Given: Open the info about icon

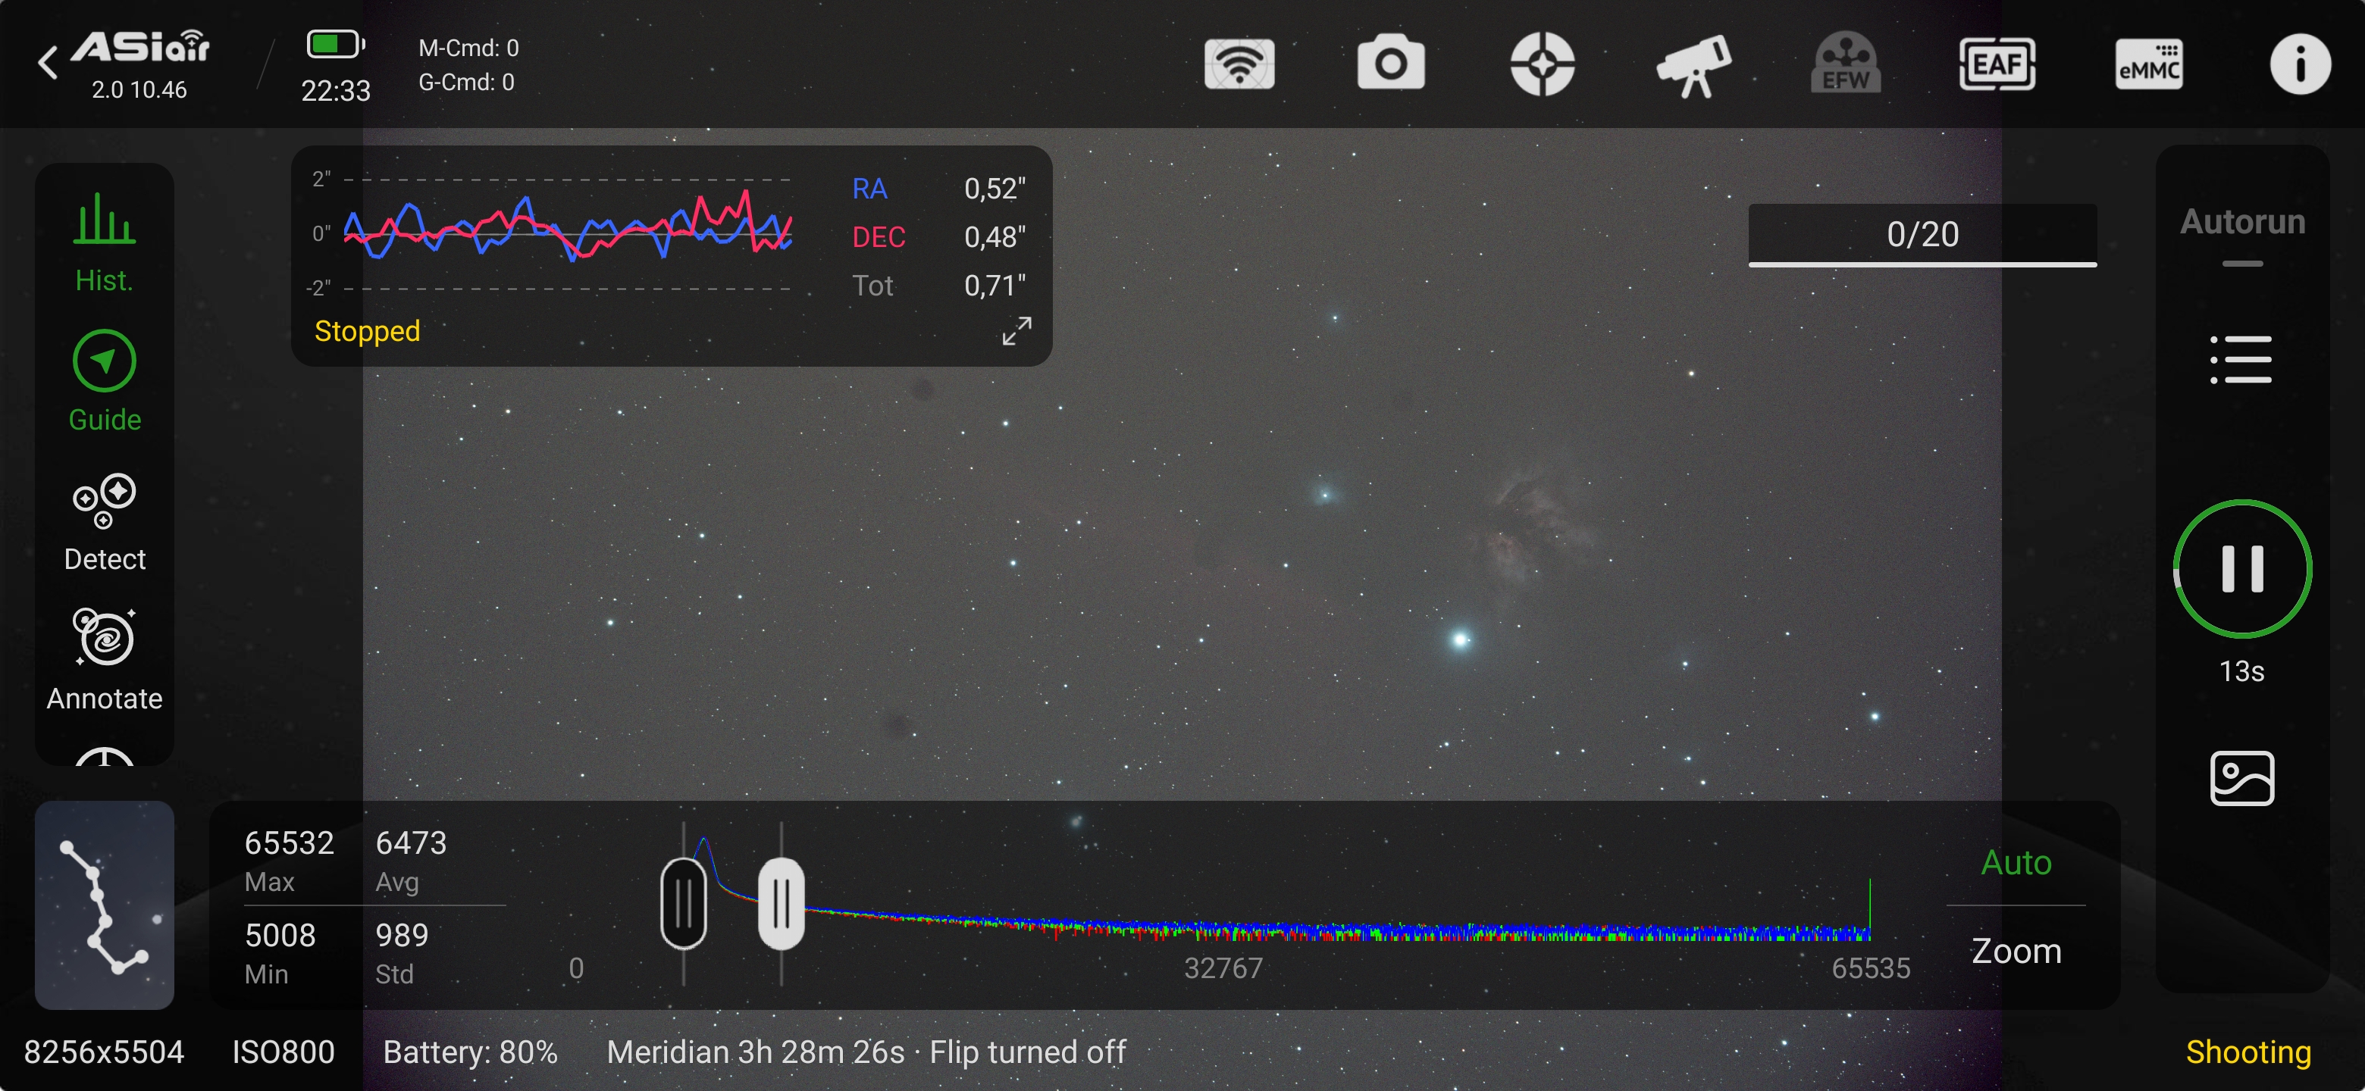Looking at the screenshot, I should [x=2300, y=64].
